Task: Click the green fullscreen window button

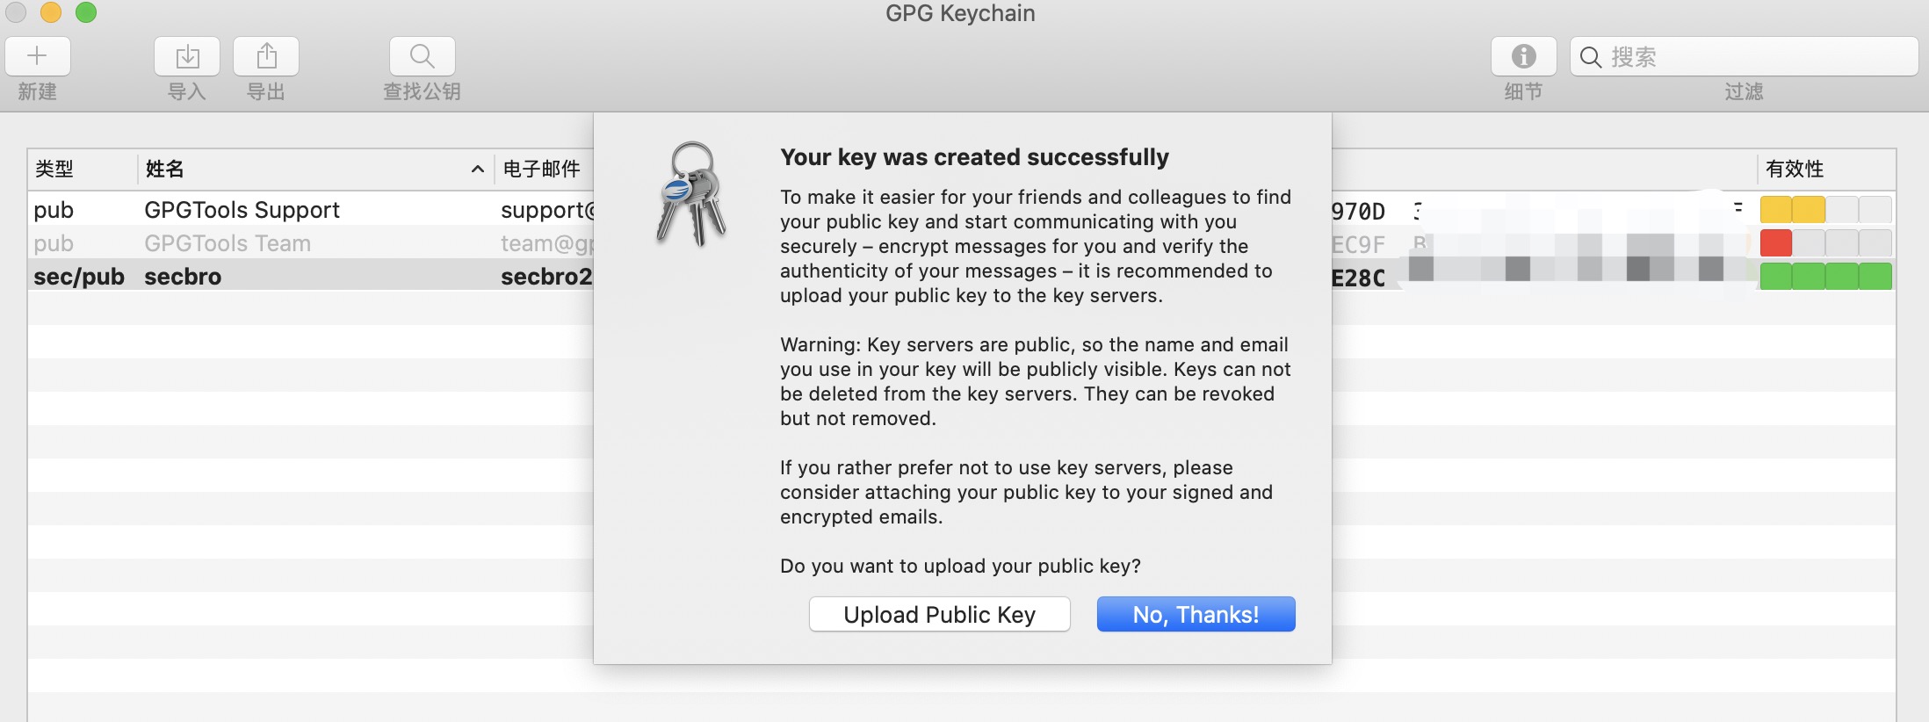Action: pos(86,11)
